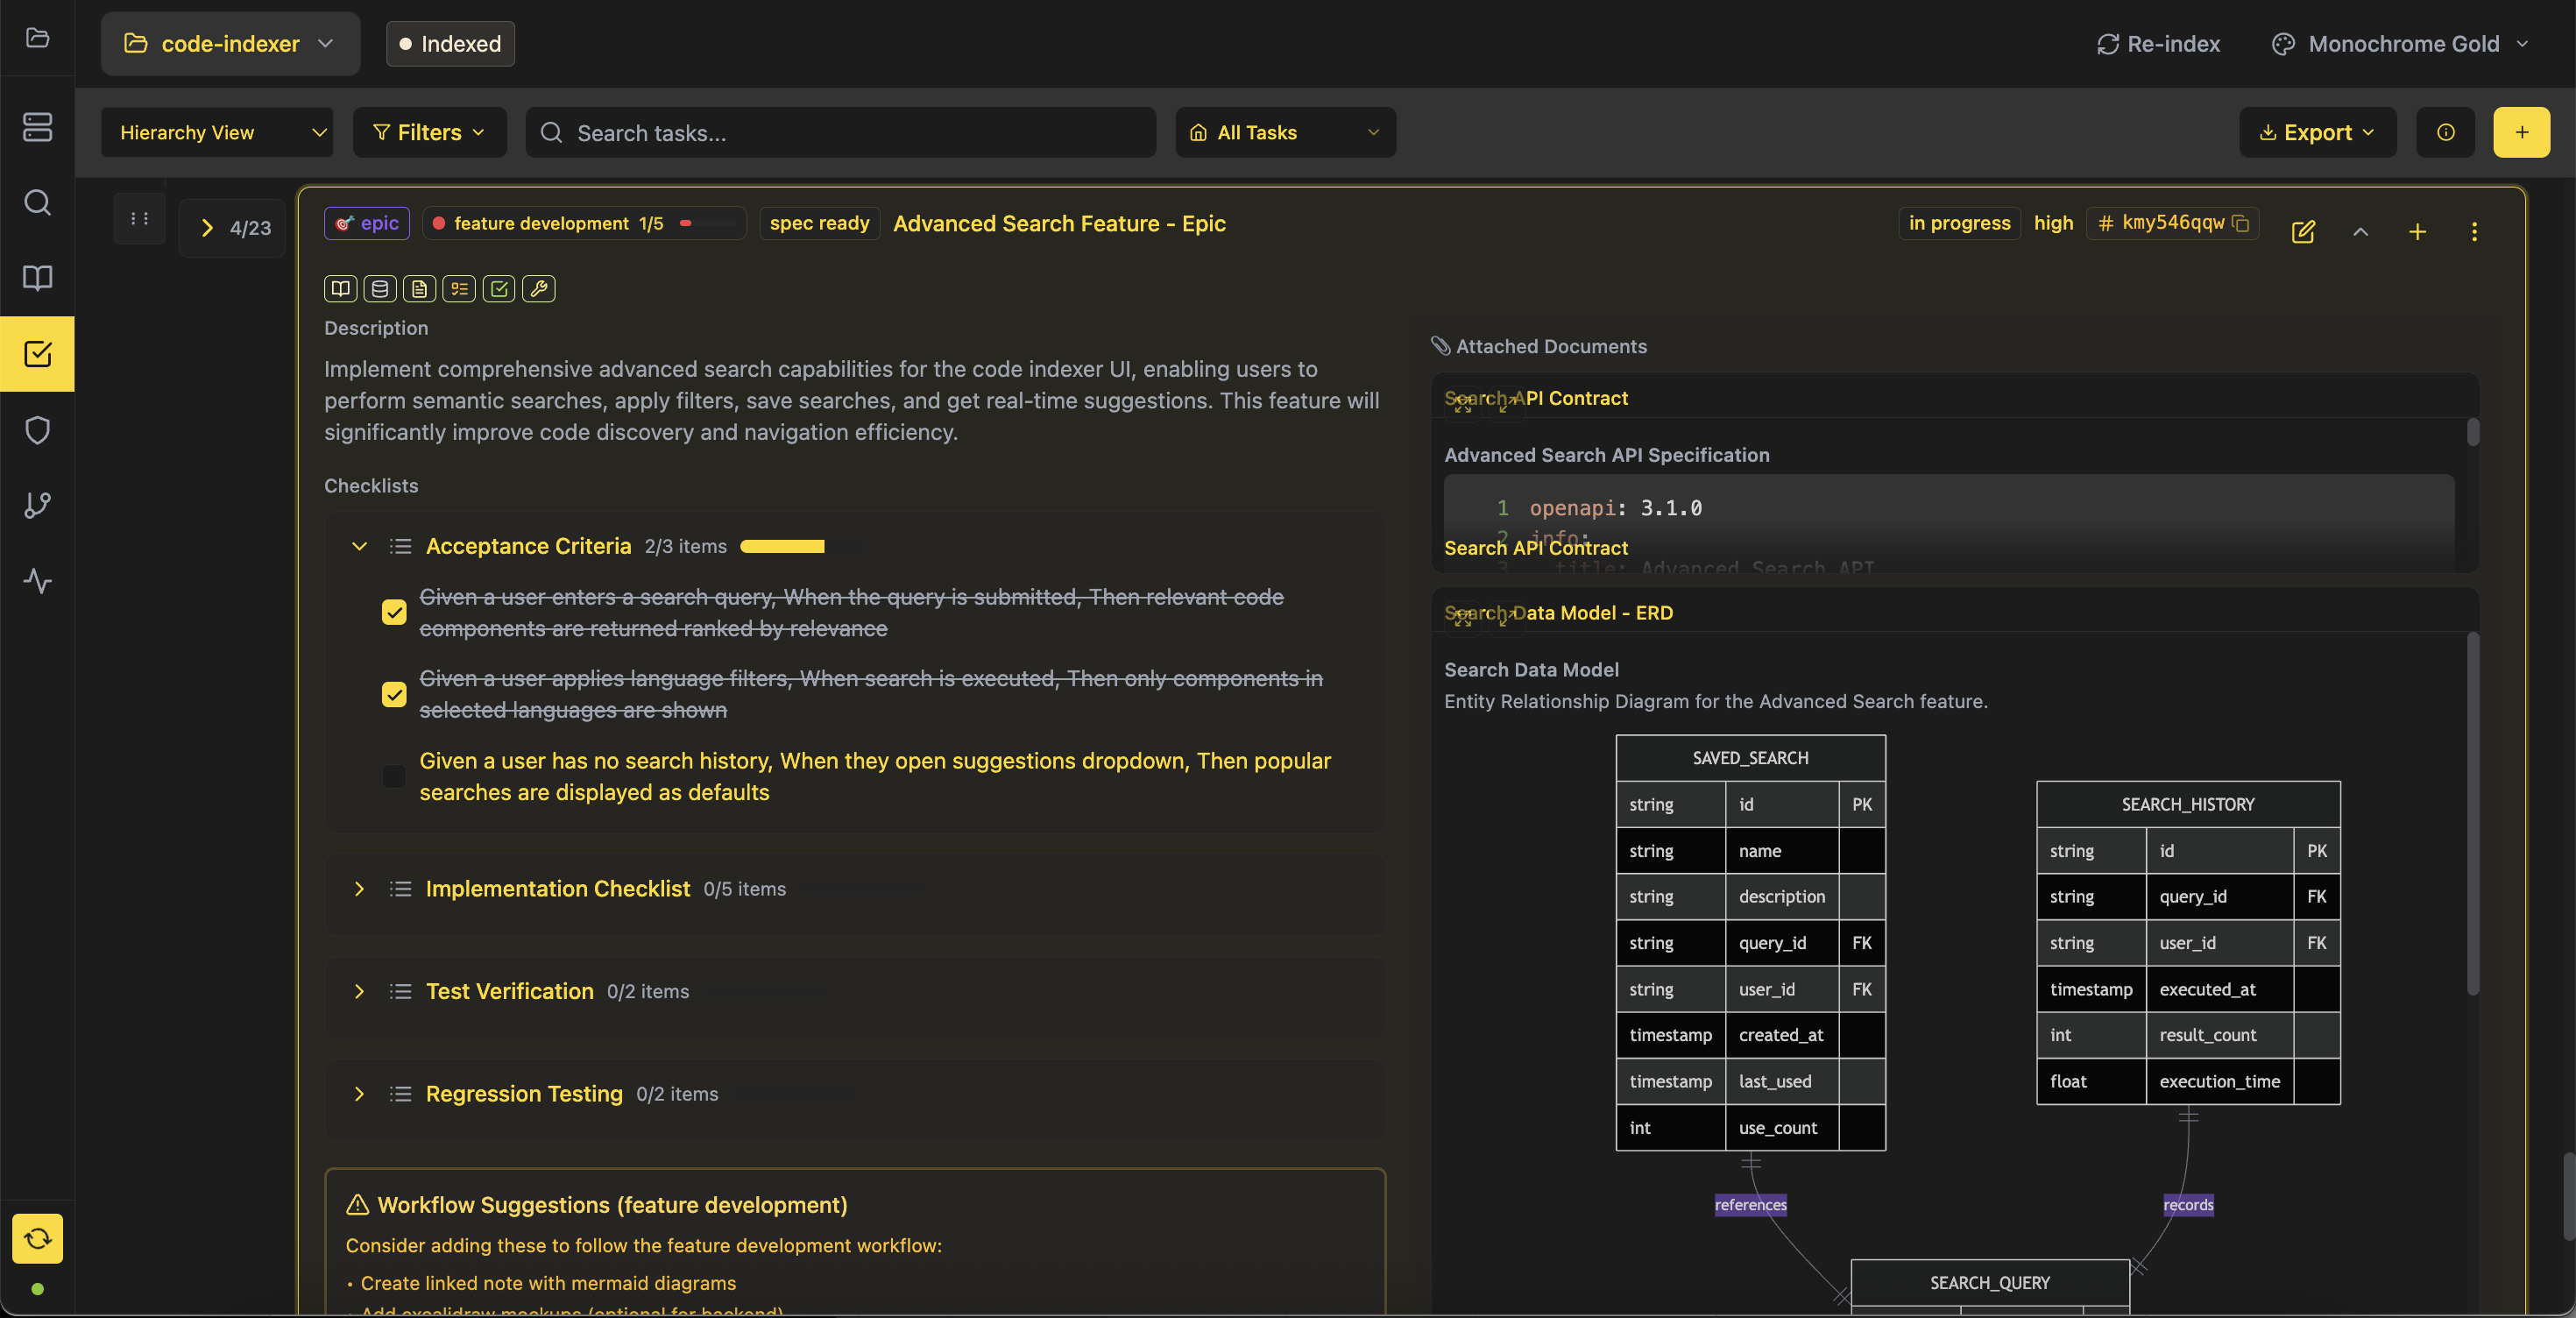Open the Hierarchy View dropdown
Screen dimensions: 2576x1318
217,132
